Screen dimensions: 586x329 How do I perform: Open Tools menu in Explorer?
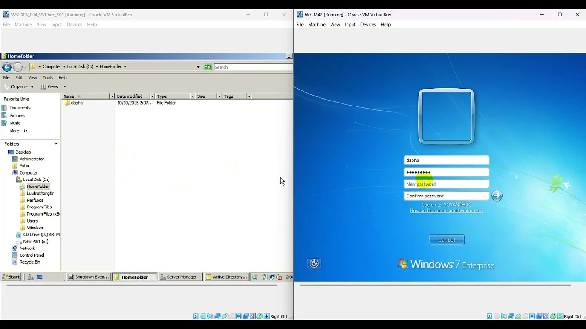tap(48, 78)
